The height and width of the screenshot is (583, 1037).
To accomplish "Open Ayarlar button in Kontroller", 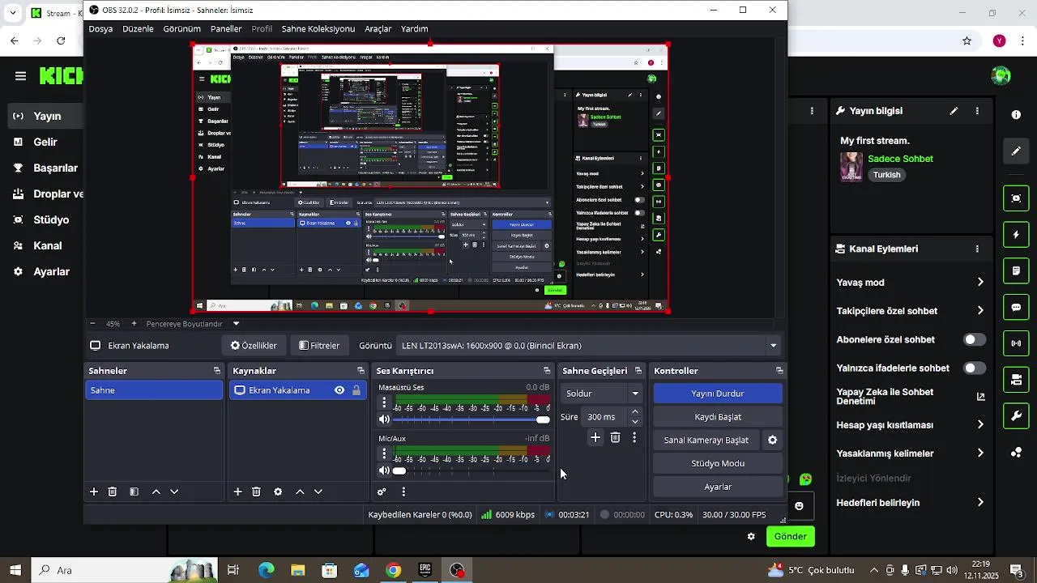I will 718,487.
